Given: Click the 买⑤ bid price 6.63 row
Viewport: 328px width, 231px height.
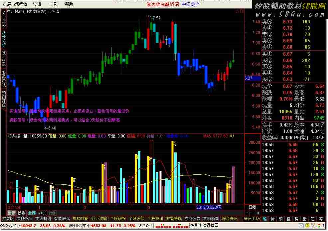Looking at the screenshot, I should 293,79.
